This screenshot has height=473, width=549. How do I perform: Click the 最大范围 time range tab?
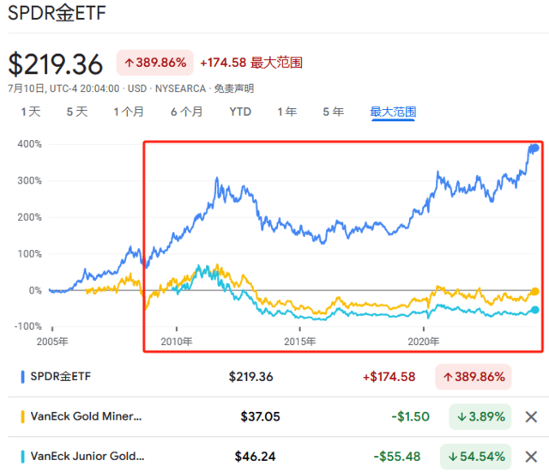pyautogui.click(x=392, y=112)
